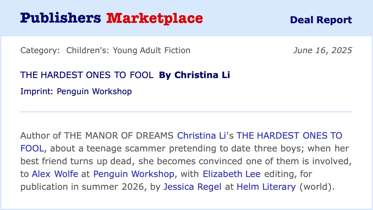
Task: Open the Helm Literary agency link
Action: pyautogui.click(x=266, y=187)
